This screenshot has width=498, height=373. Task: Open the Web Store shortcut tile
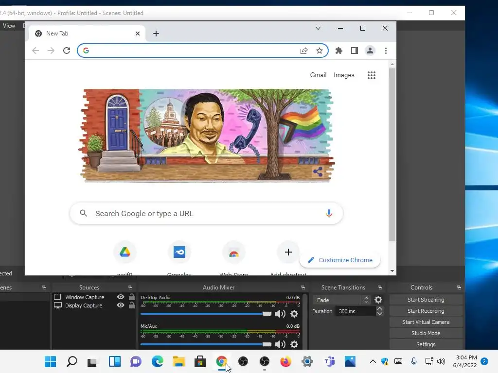(234, 253)
